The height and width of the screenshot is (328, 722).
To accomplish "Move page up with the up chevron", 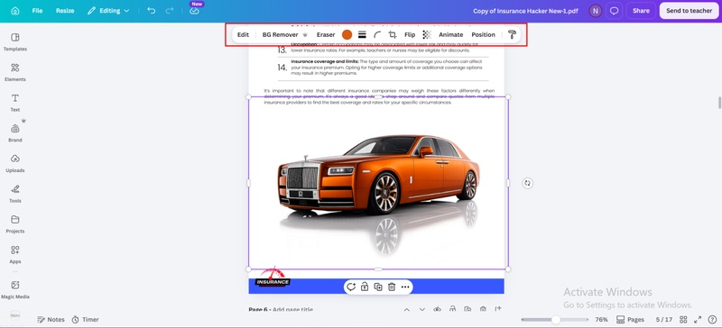I will 407,309.
